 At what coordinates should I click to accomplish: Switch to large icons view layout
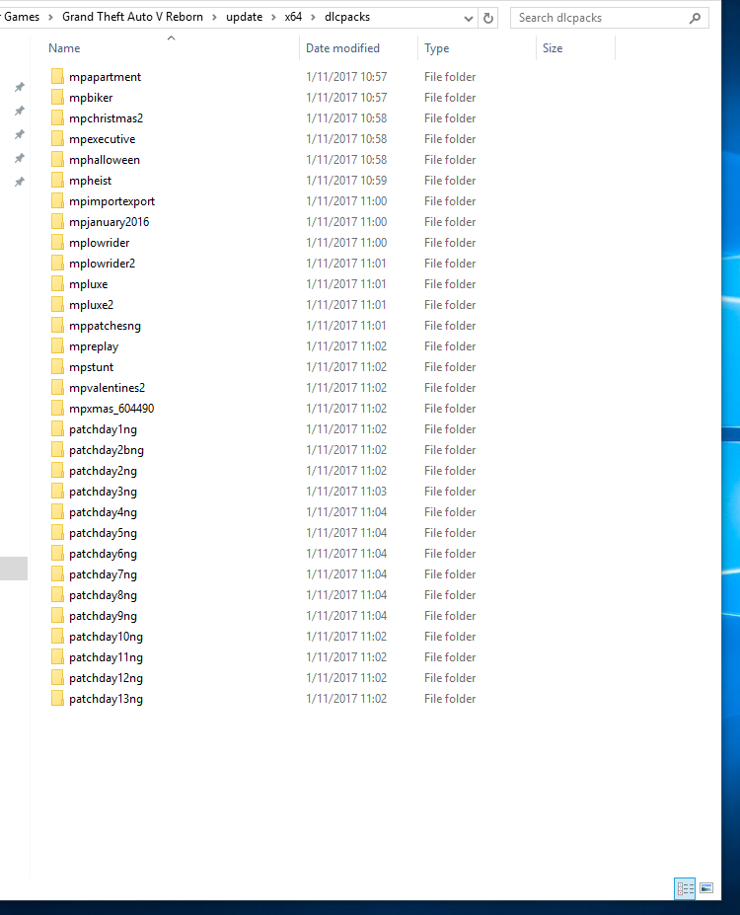point(706,888)
